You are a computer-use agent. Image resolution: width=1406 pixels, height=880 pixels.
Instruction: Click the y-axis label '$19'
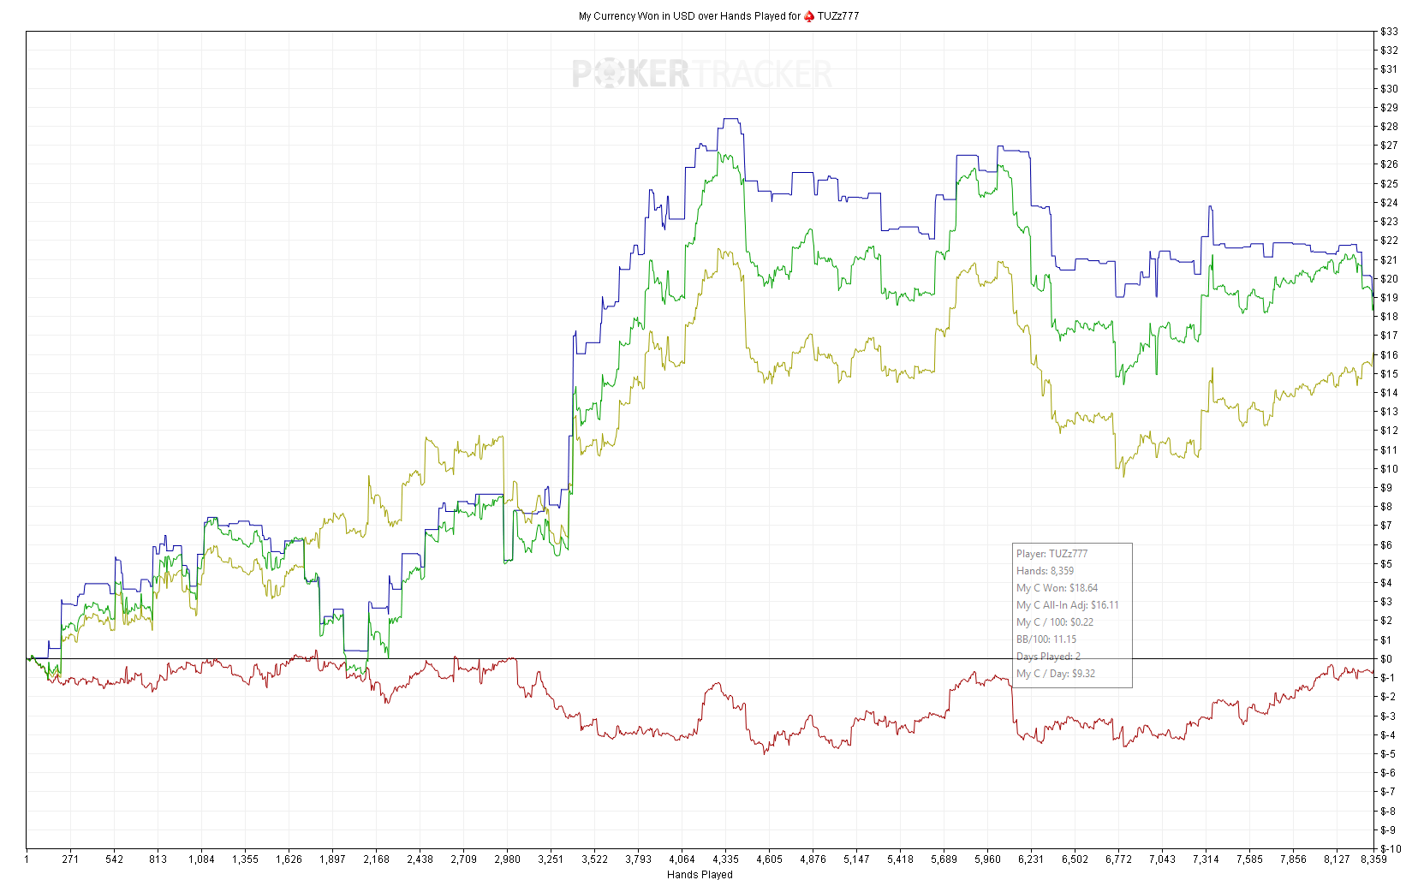tap(1389, 298)
